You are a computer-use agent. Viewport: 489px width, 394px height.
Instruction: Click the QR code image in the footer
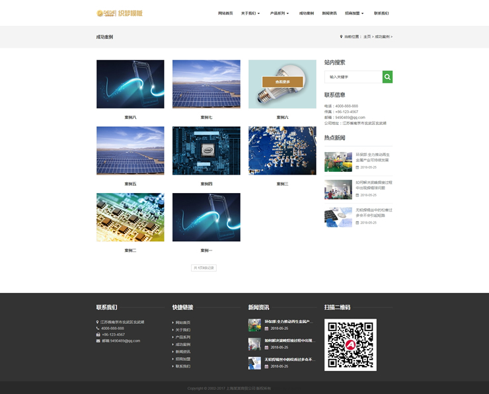click(350, 344)
